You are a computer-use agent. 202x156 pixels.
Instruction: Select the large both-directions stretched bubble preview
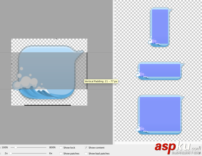pyautogui.click(x=160, y=115)
